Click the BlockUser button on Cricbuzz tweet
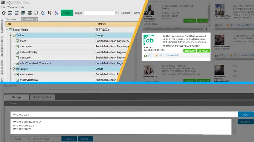This screenshot has height=142, width=254. [190, 51]
